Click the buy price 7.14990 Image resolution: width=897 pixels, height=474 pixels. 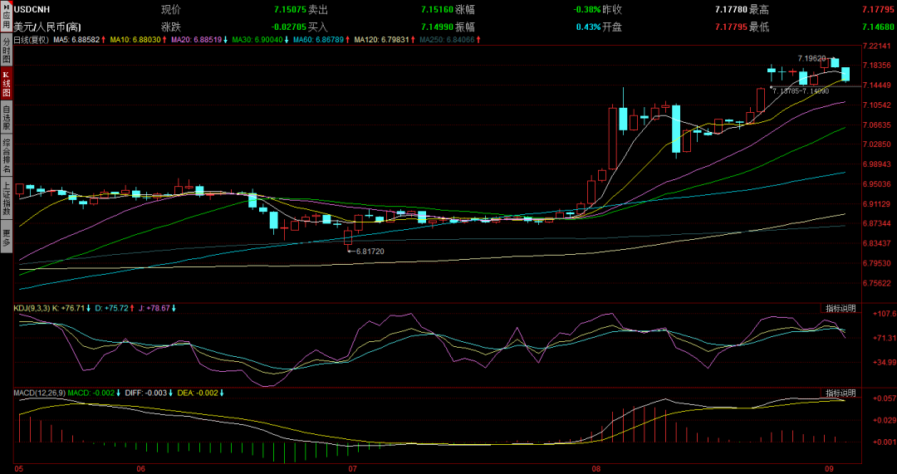(x=437, y=27)
